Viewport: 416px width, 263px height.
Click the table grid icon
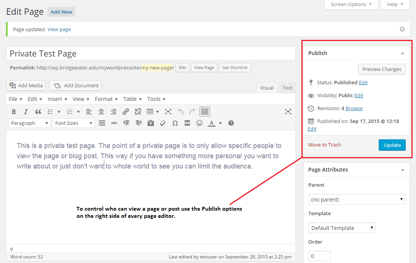click(150, 112)
